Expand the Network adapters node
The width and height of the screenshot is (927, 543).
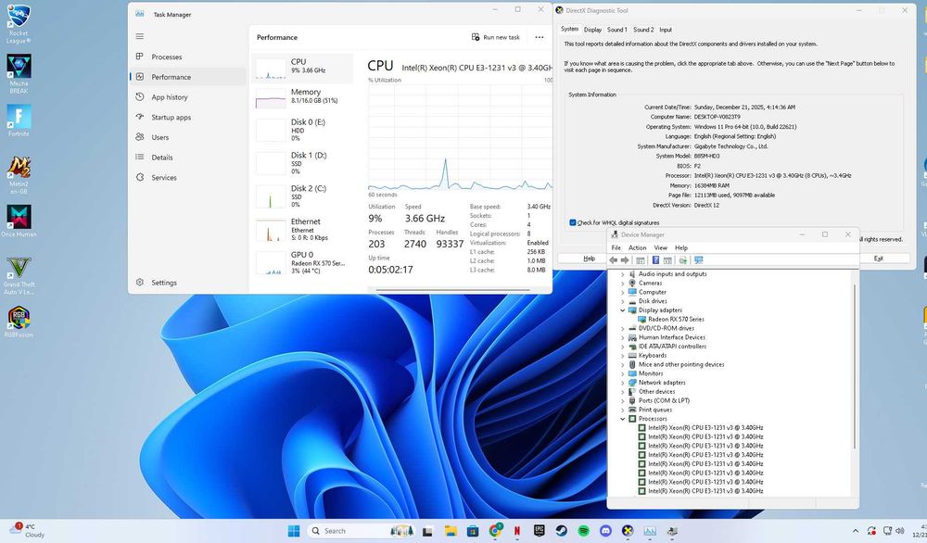coord(623,383)
